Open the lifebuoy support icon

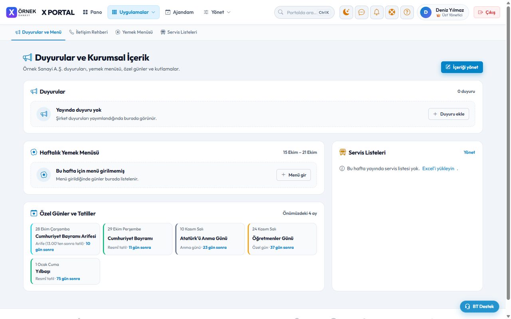click(392, 12)
